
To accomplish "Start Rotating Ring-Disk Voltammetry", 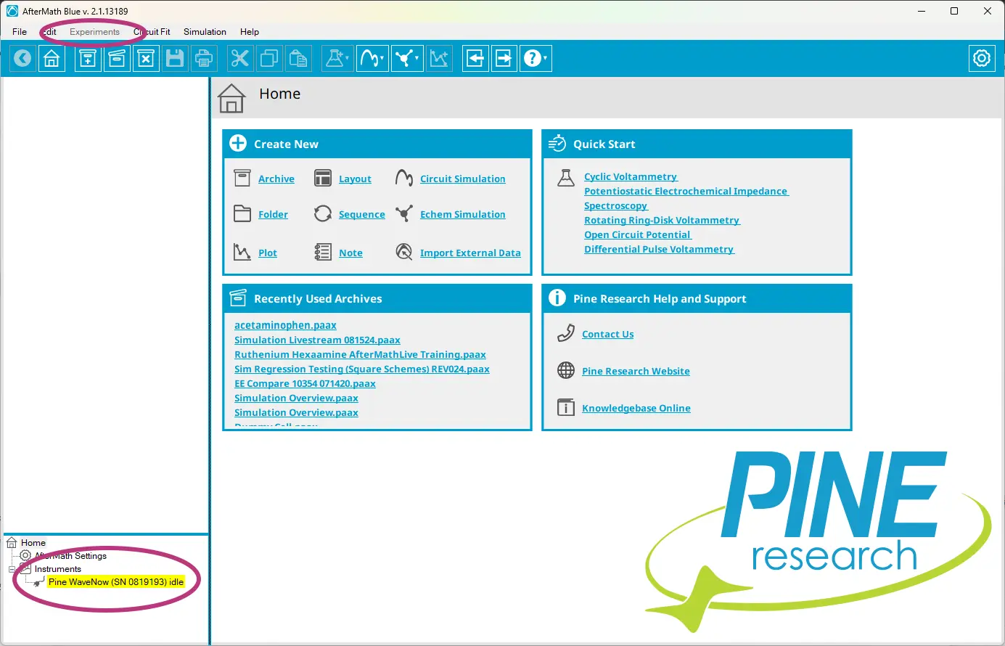I will pos(662,220).
